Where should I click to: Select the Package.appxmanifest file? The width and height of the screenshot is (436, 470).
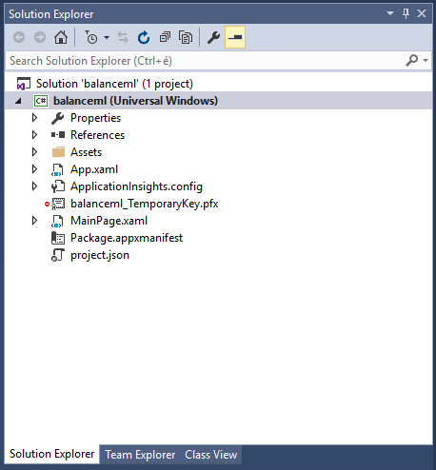click(127, 238)
